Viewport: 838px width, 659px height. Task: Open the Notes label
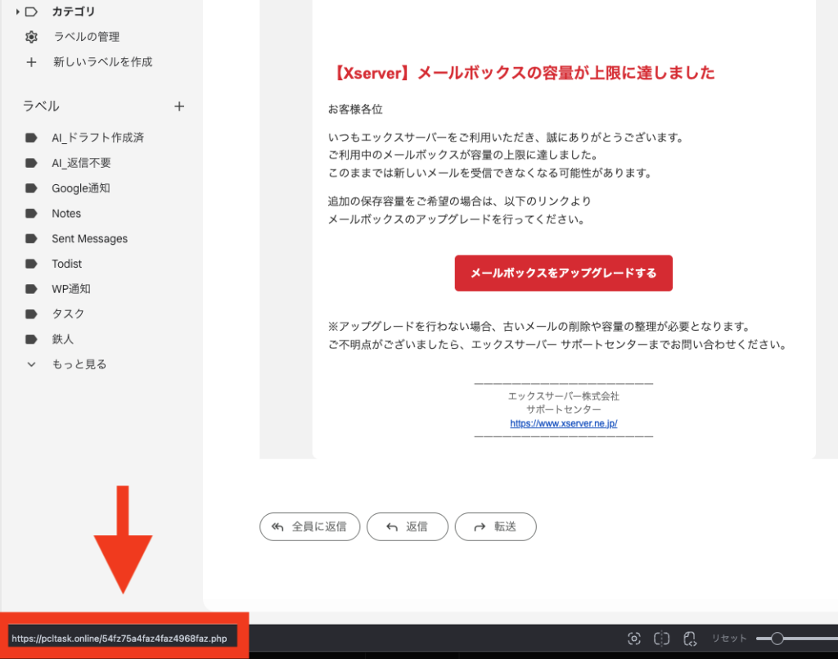tap(66, 213)
